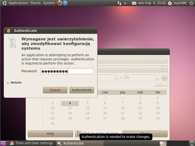Select day 10 in the calendar
Screen dimensions: 195x146
point(52,108)
